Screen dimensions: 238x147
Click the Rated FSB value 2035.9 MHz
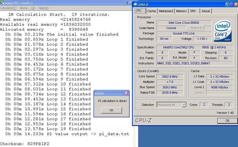170,93
